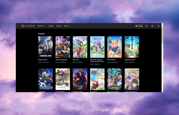Open the account profile icon
The image size is (179, 115).
158,26
